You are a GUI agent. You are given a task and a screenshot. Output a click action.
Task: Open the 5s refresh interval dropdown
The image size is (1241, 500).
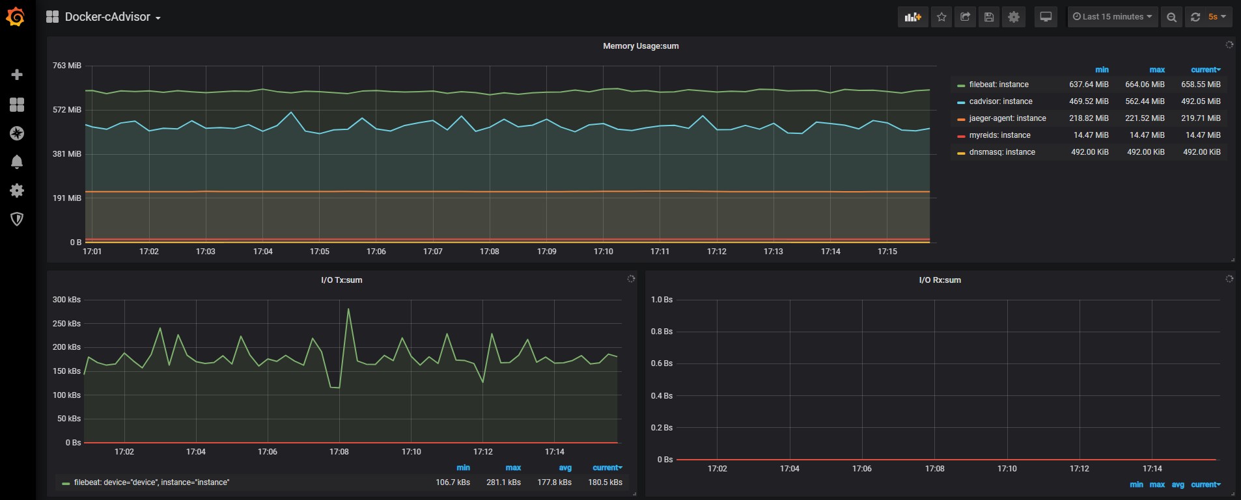pyautogui.click(x=1217, y=17)
